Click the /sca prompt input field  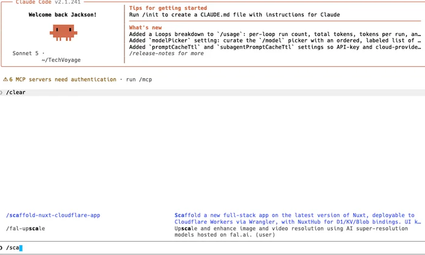click(212, 248)
